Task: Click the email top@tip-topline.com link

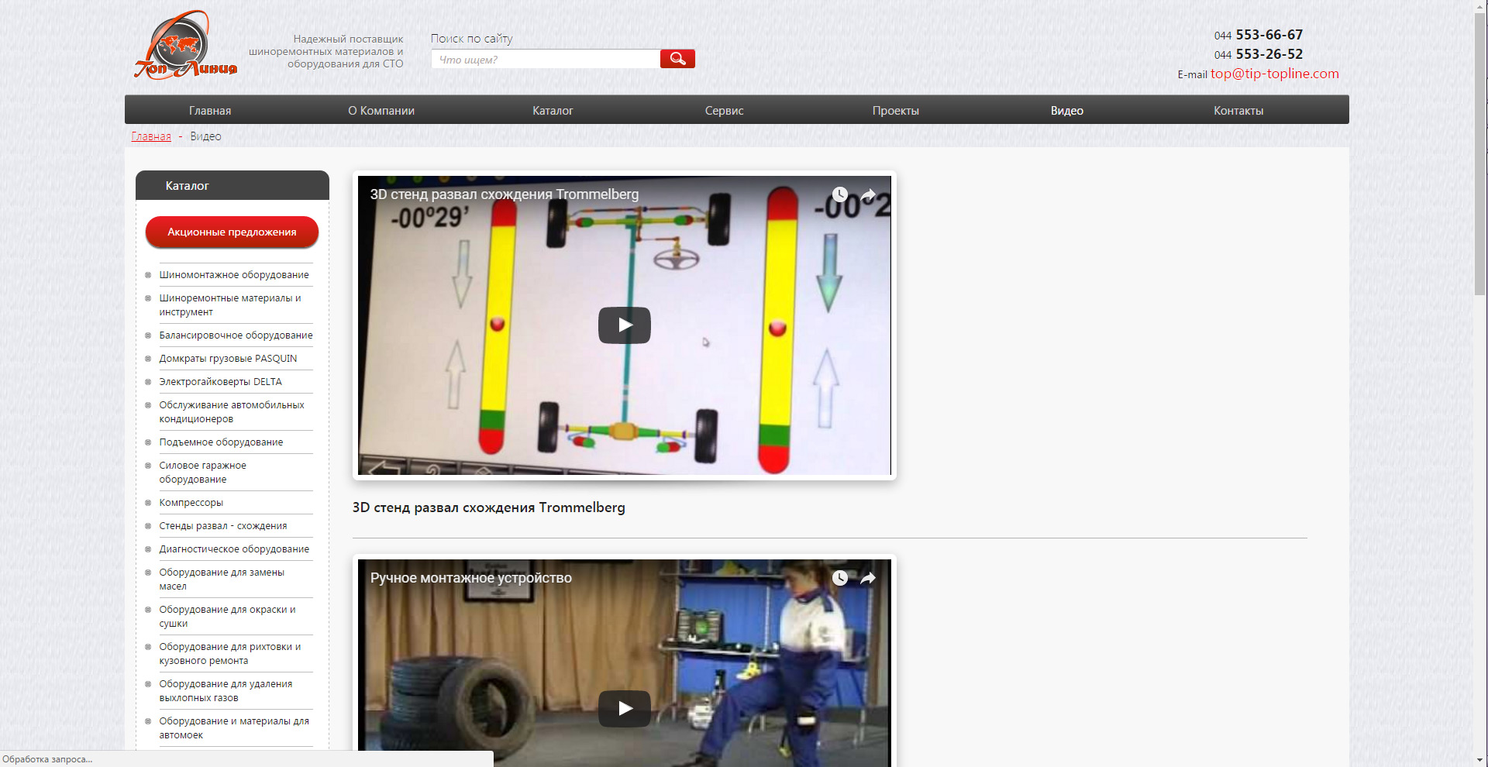Action: [1275, 74]
